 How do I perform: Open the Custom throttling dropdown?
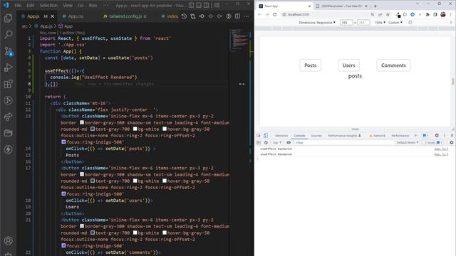(x=395, y=22)
